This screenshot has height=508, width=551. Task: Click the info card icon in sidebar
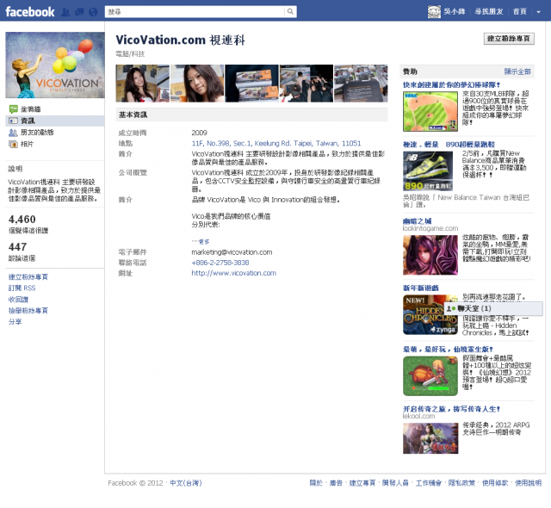coord(14,121)
